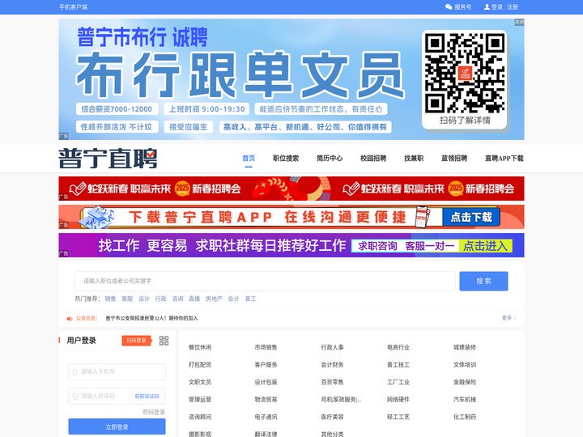Open the 金融保险 category
583x437 pixels.
coord(465,382)
